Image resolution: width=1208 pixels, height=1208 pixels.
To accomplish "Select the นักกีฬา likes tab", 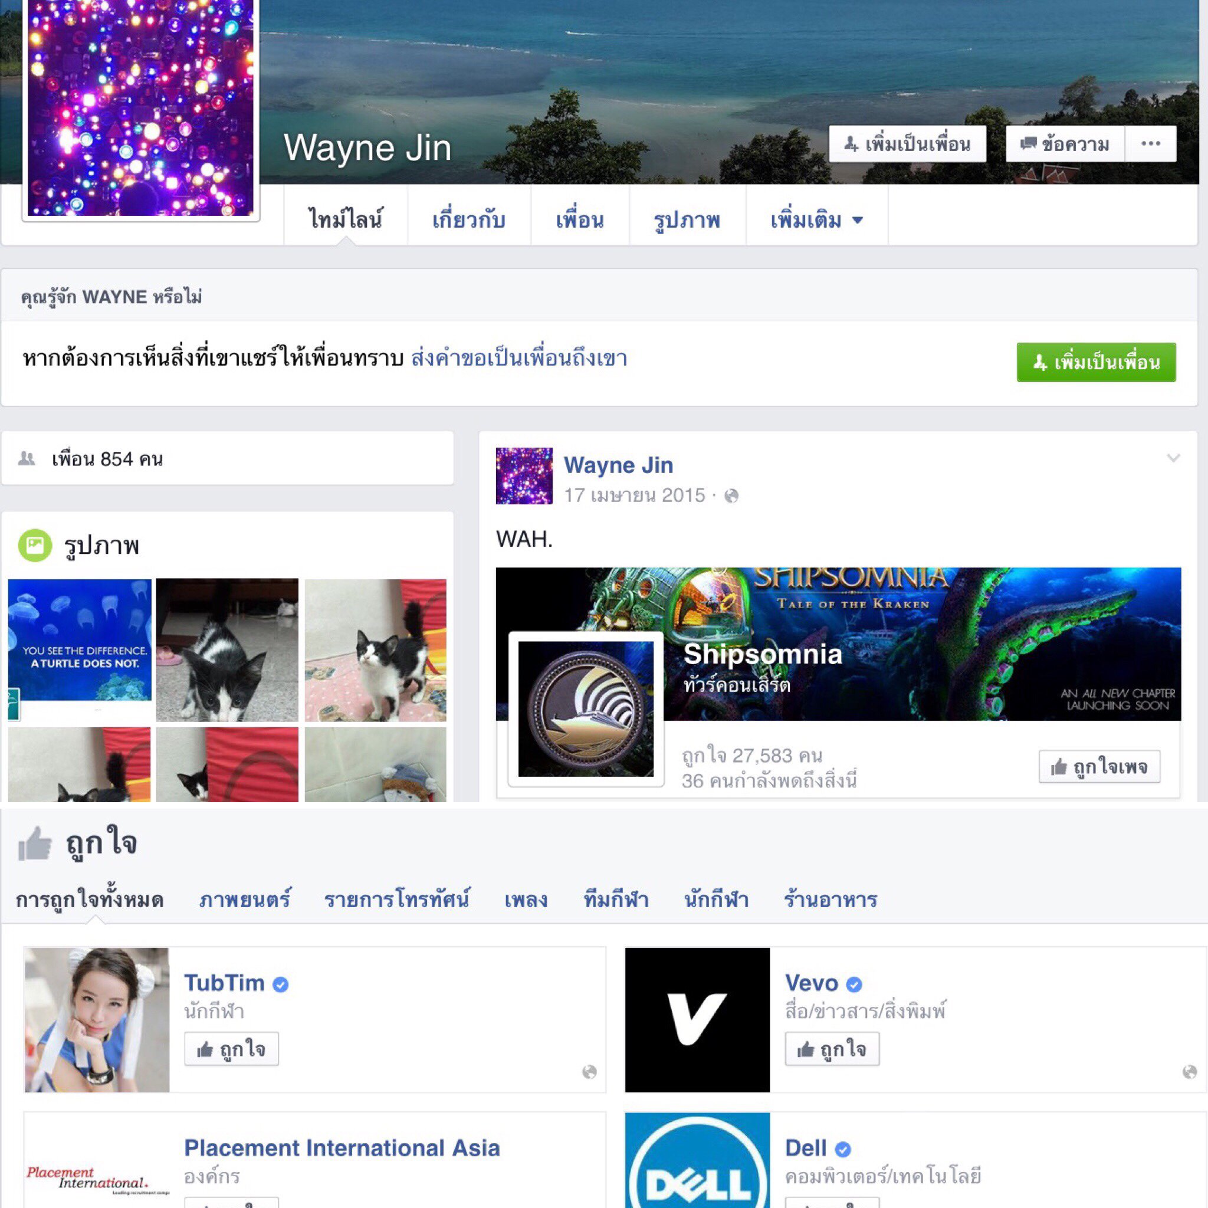I will click(717, 900).
